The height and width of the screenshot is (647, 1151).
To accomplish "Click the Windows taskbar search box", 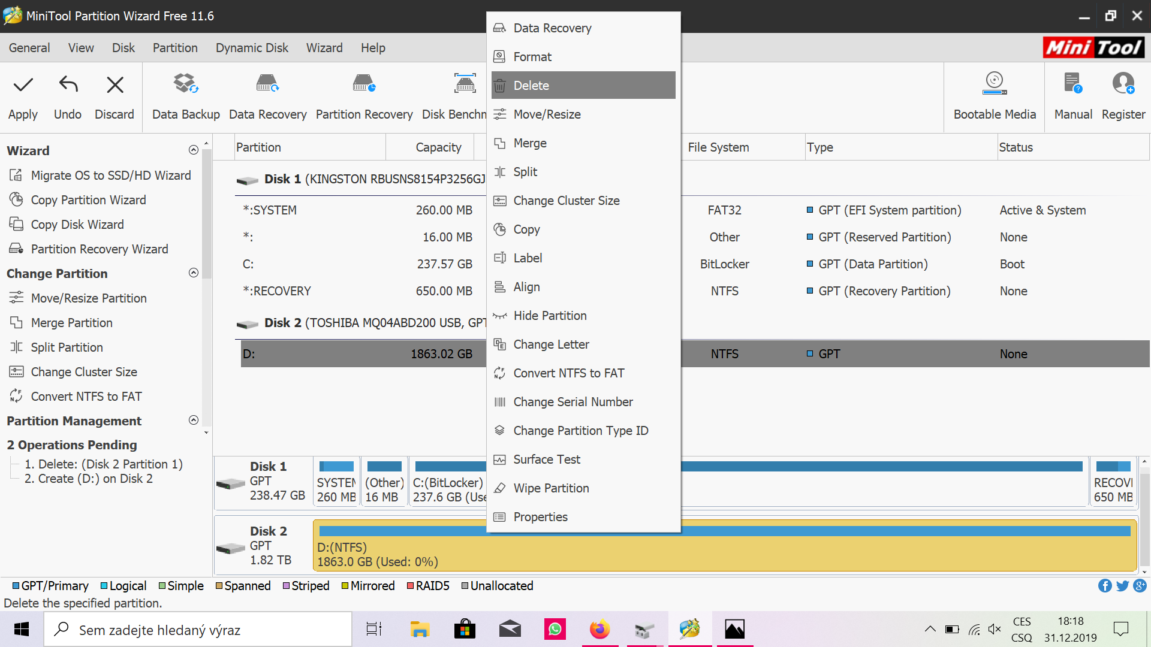I will click(198, 630).
